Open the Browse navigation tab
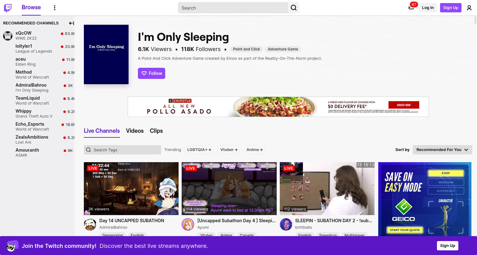The image size is (477, 255). [31, 7]
